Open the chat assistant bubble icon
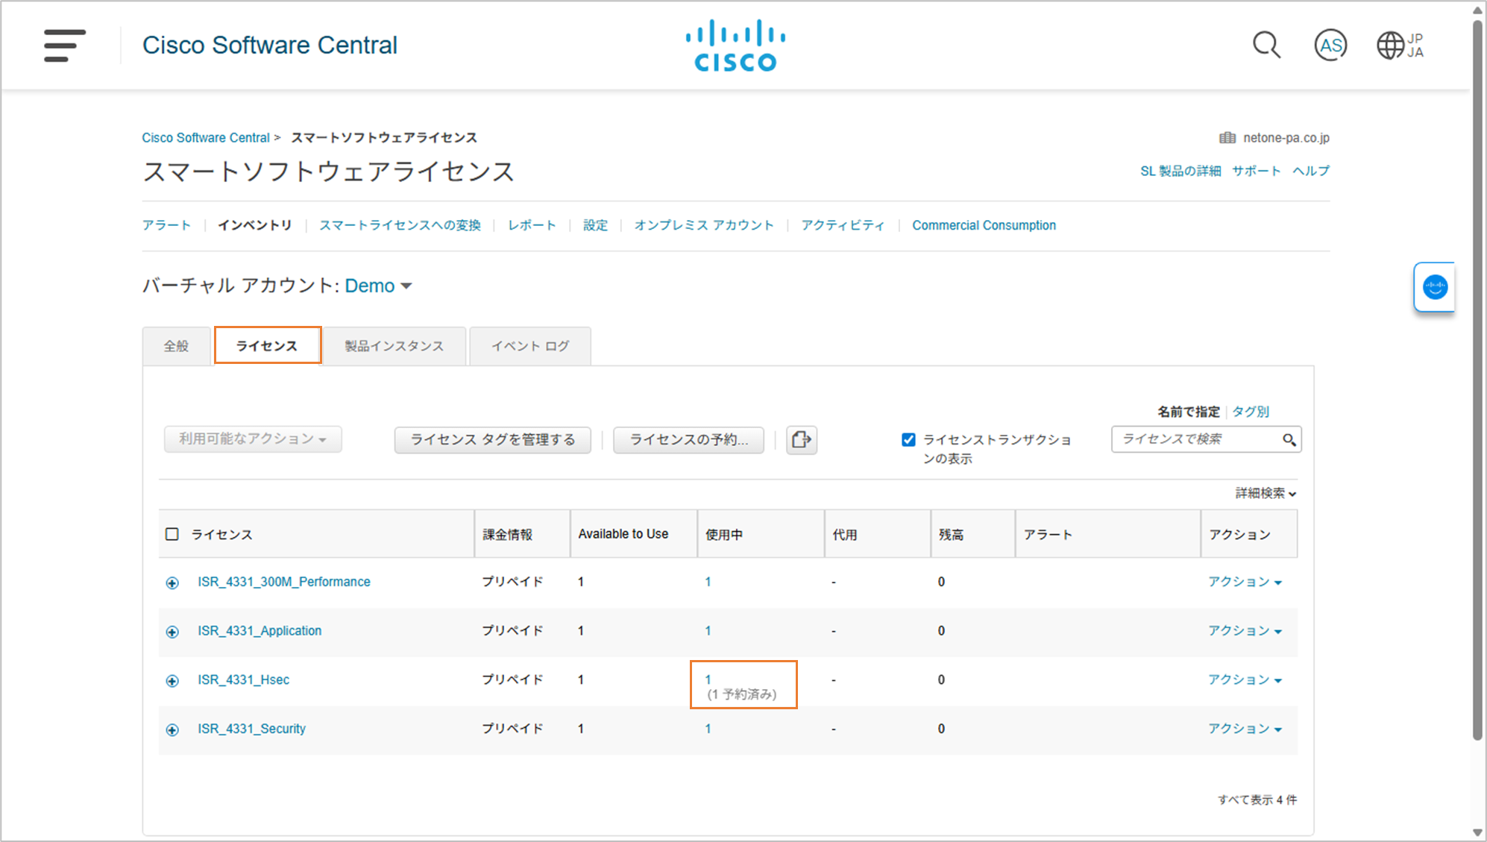The height and width of the screenshot is (842, 1487). tap(1434, 287)
